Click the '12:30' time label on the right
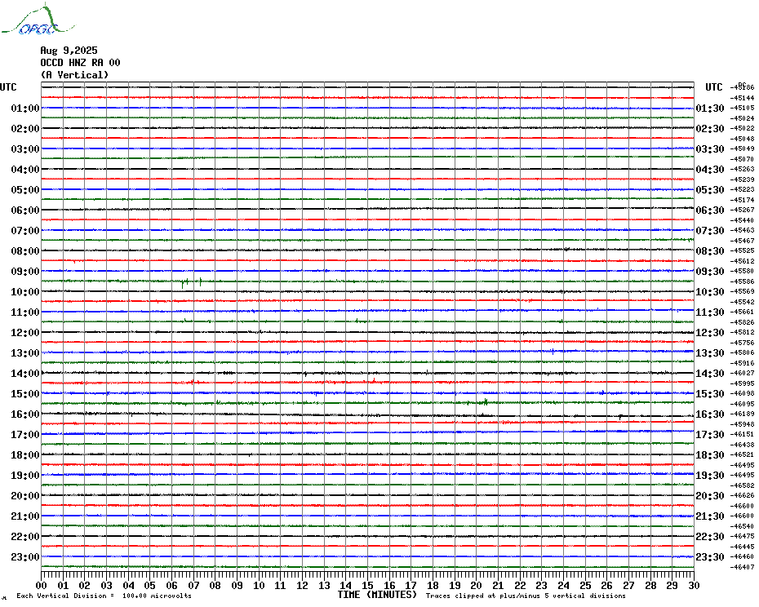The width and height of the screenshot is (759, 607). 710,333
